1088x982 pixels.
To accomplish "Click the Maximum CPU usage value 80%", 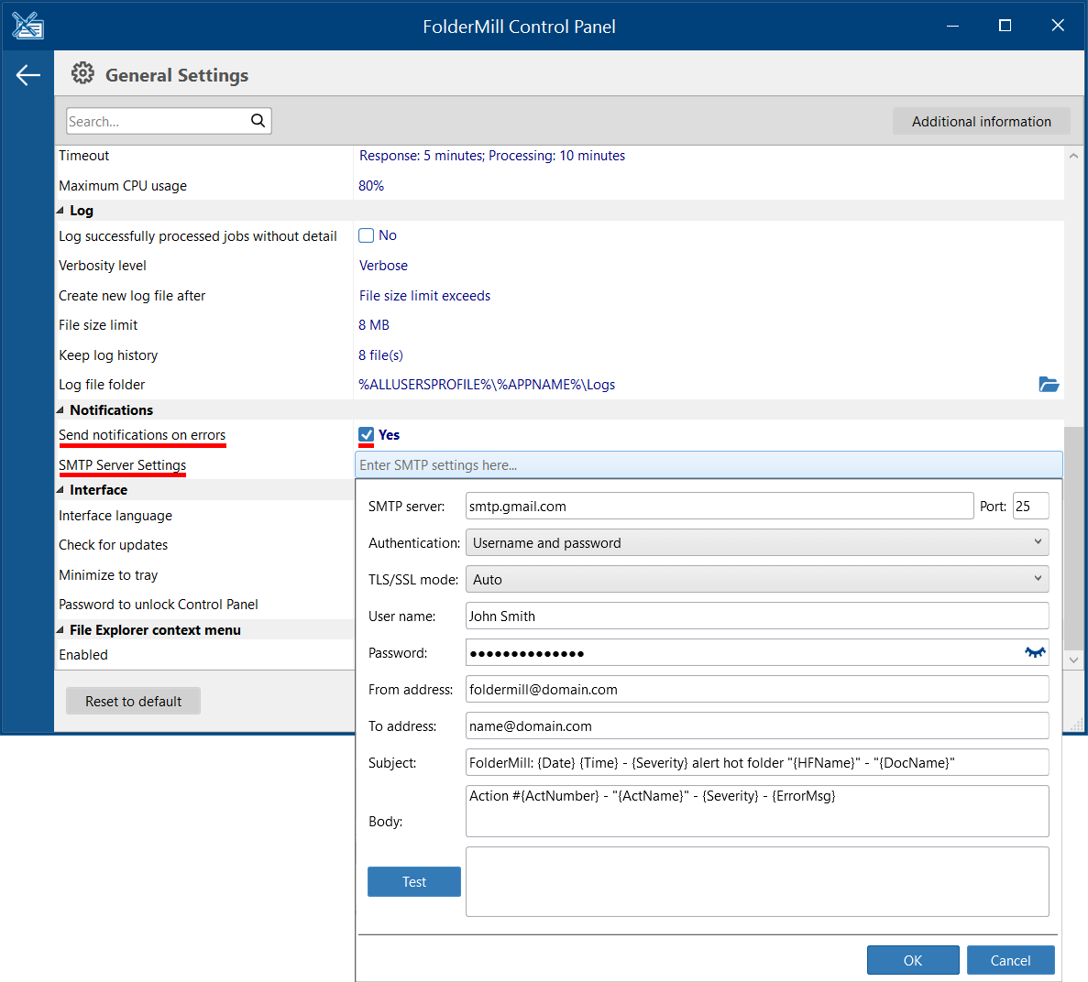I will pos(371,186).
